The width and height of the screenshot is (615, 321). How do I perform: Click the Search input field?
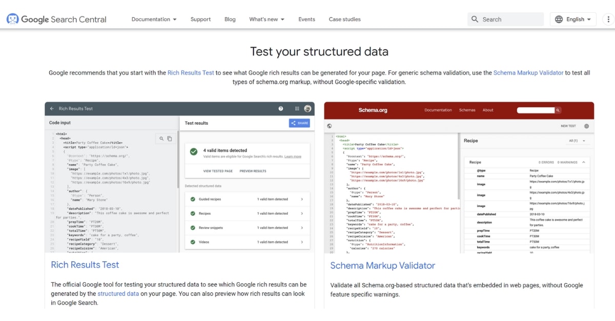(x=505, y=19)
